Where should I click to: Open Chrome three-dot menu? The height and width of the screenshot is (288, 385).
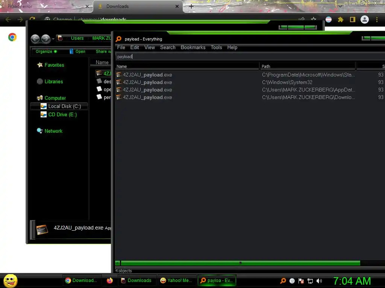pyautogui.click(x=377, y=19)
